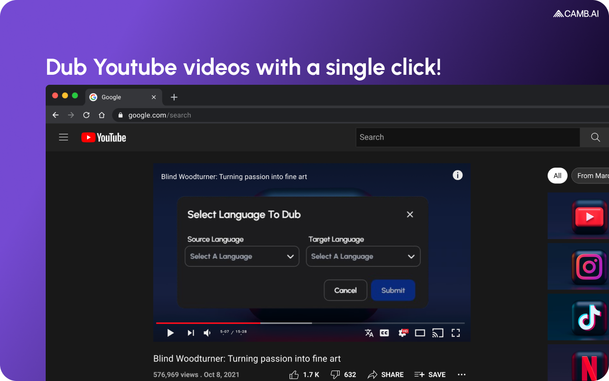Start a search with the magnifier icon

tap(594, 137)
